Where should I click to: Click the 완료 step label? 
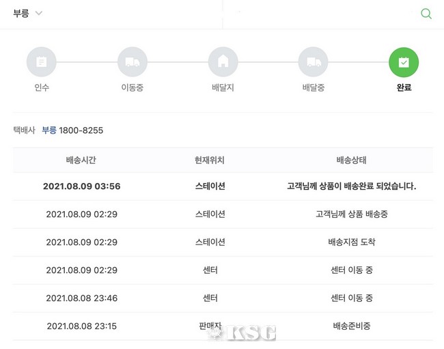click(404, 88)
